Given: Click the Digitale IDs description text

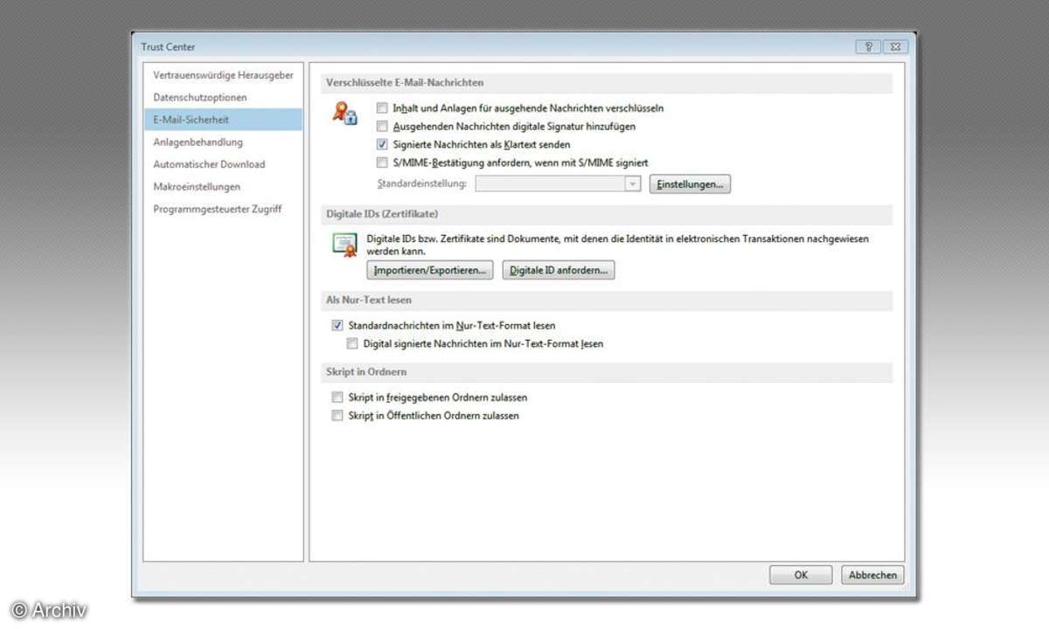Looking at the screenshot, I should point(617,244).
